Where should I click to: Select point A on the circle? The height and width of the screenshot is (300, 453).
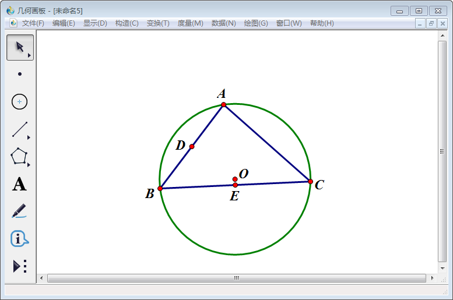pos(224,104)
